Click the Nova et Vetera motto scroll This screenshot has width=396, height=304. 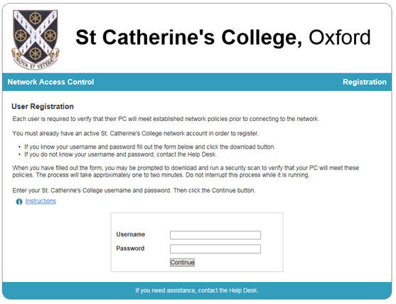(x=35, y=62)
